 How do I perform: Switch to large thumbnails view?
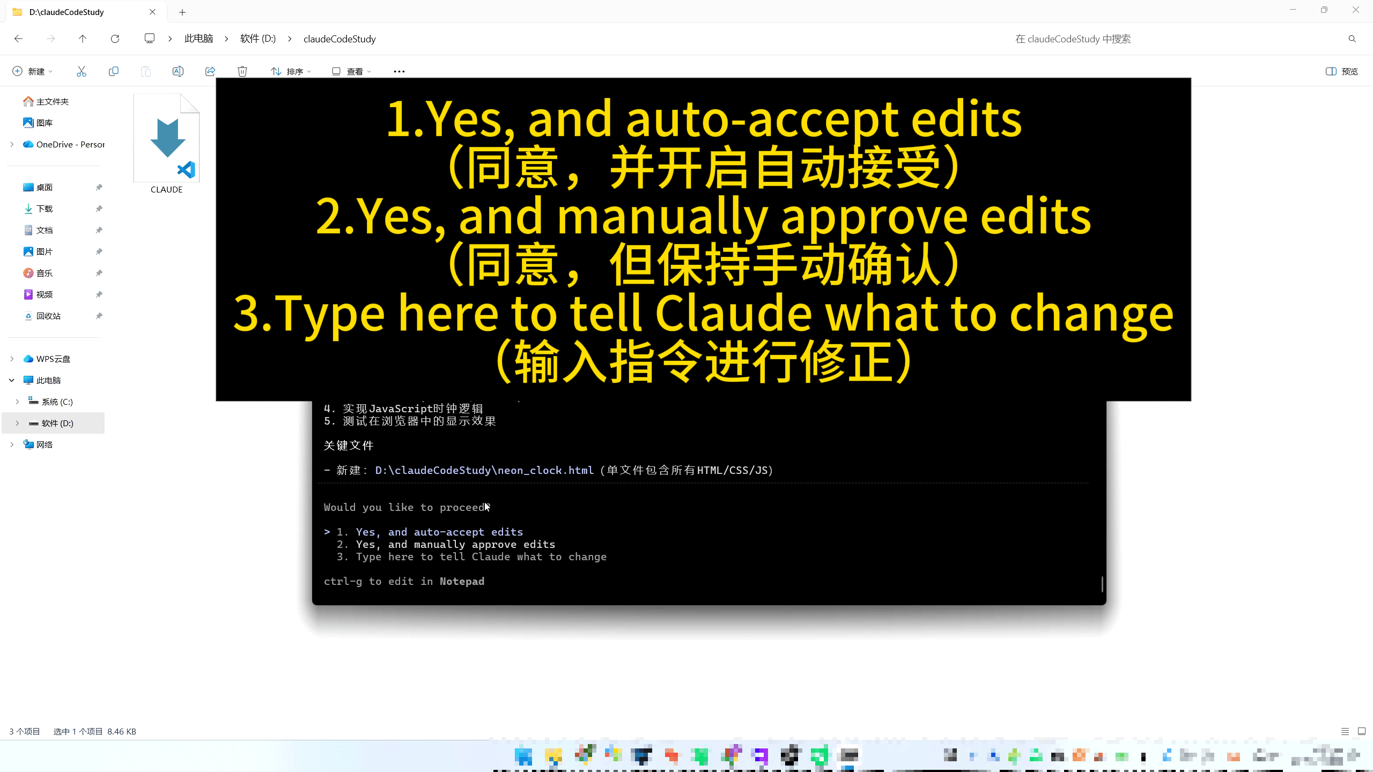click(1361, 731)
